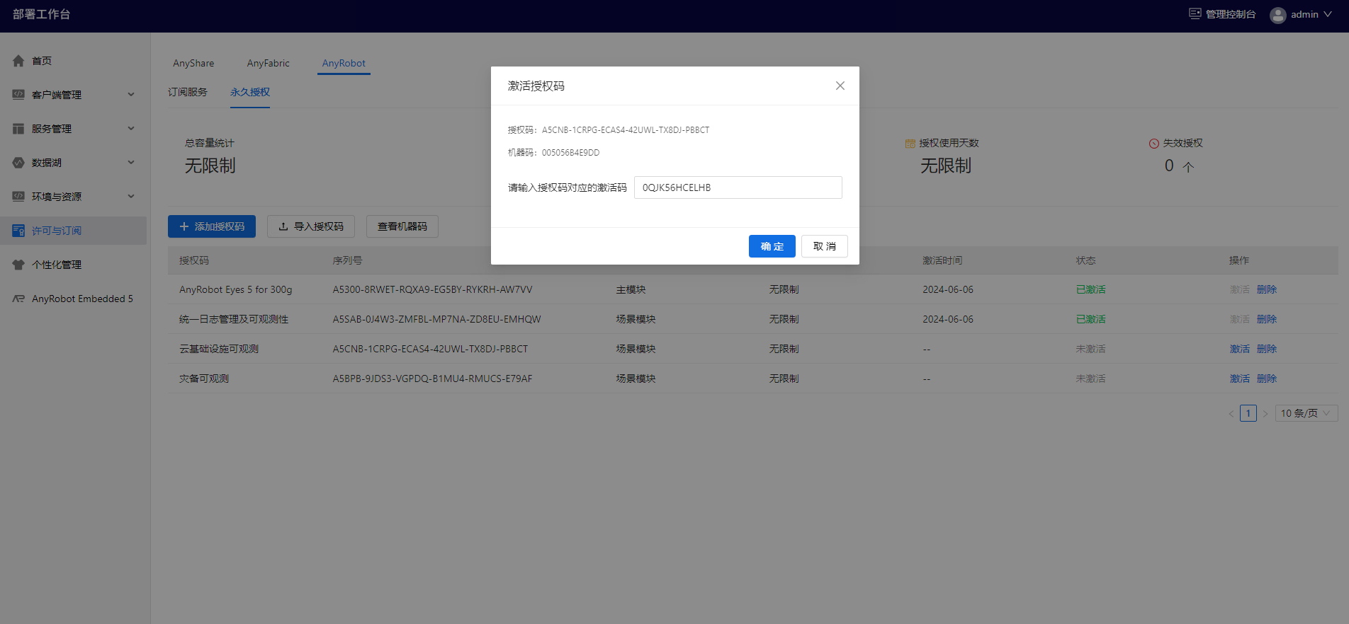
Task: Click the 失效授权 red warning icon
Action: (x=1154, y=144)
